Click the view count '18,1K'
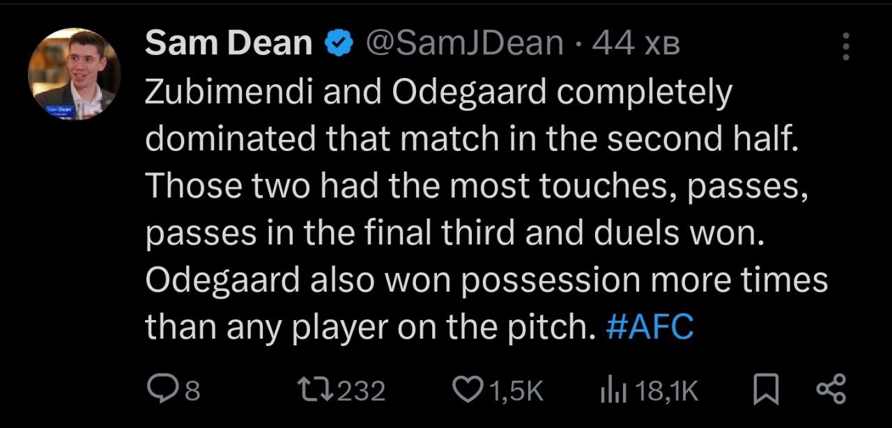This screenshot has height=428, width=892. 666,391
